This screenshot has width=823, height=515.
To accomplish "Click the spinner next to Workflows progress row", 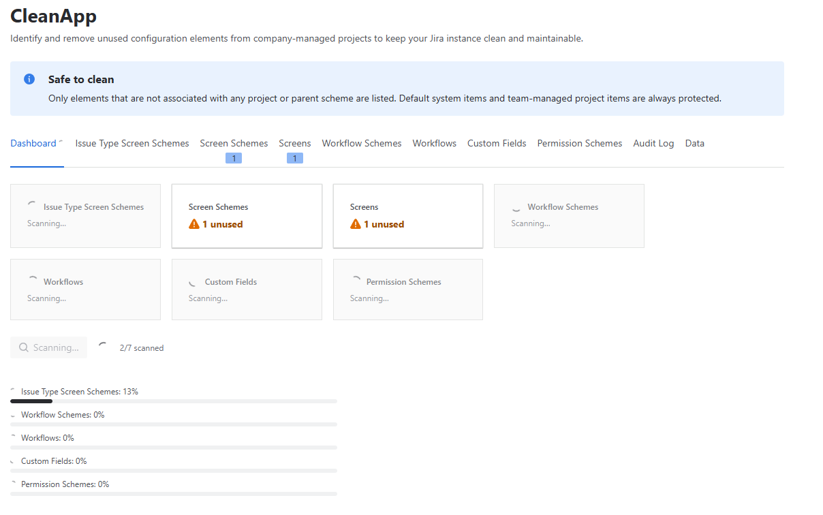I will coord(14,437).
